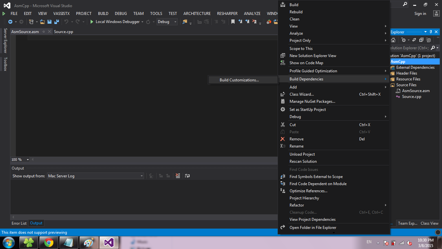
Task: Select Manage NuGet Packages... entry
Action: pos(334,101)
